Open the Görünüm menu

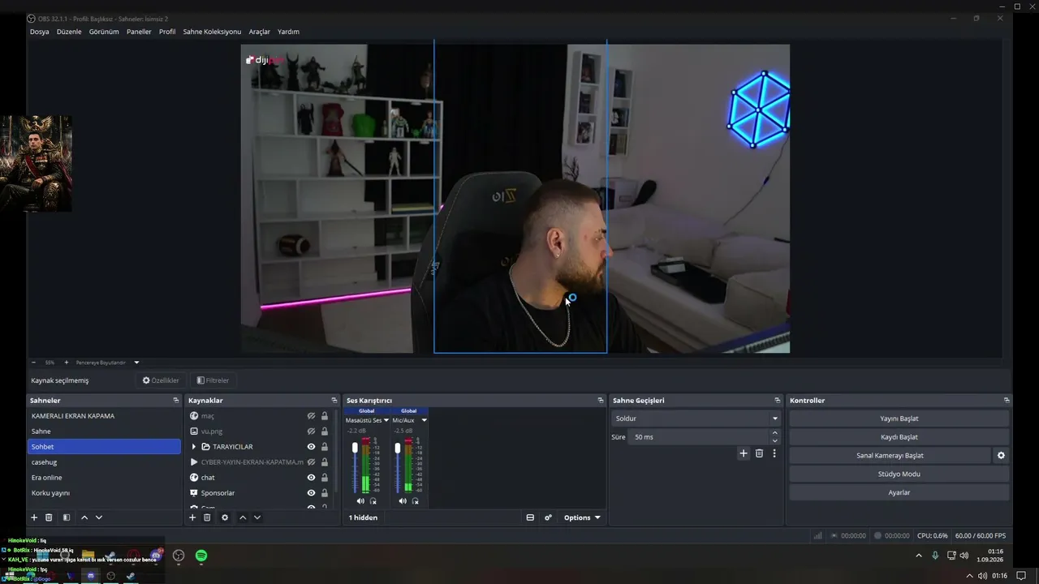click(104, 32)
